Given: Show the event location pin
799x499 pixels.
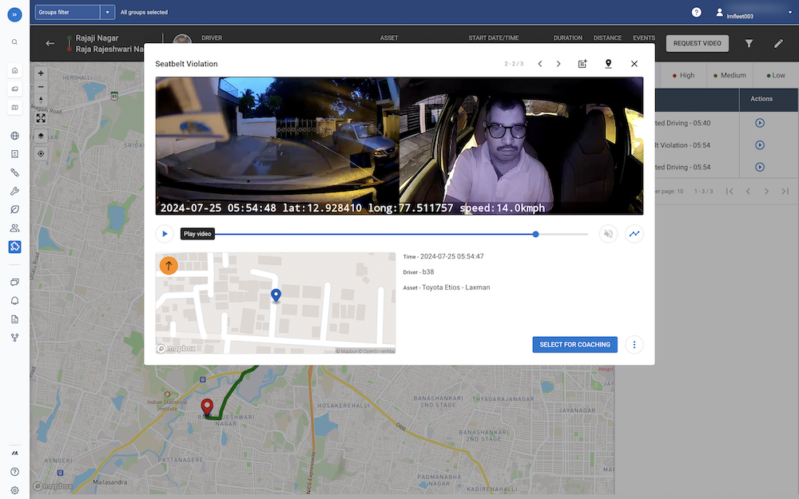Looking at the screenshot, I should click(608, 64).
